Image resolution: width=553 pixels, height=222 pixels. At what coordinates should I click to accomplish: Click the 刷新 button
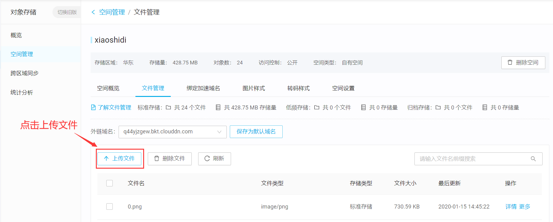214,159
